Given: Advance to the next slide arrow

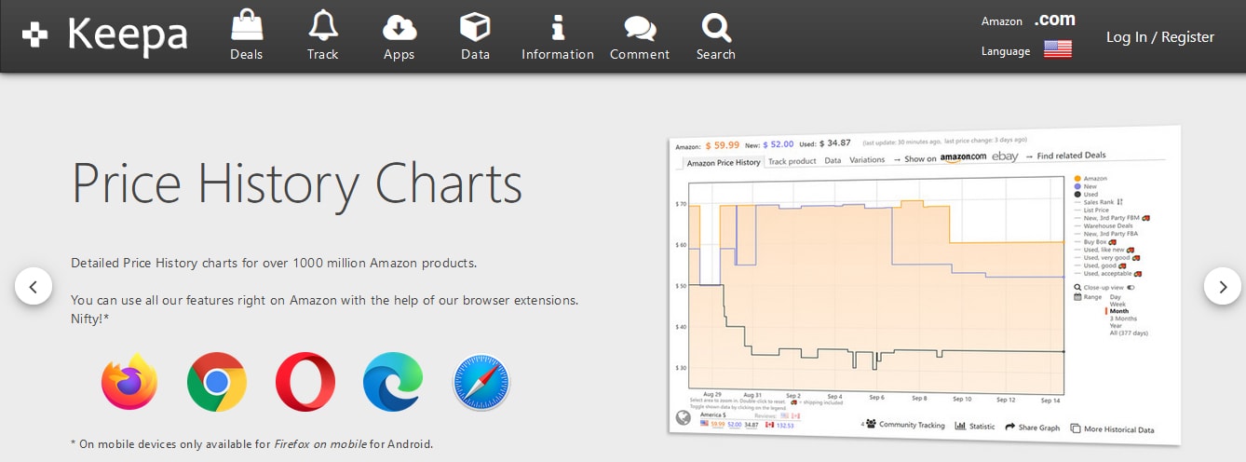Looking at the screenshot, I should pos(1222,287).
